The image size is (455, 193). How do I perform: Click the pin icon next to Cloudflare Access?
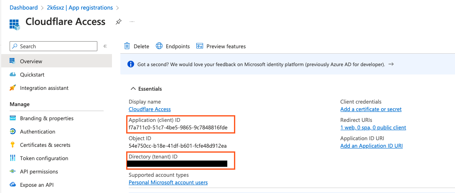119,22
